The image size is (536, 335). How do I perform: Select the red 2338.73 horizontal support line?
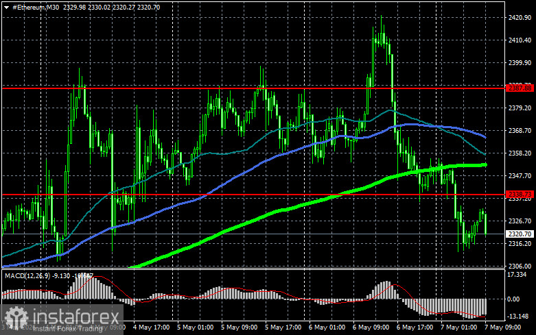point(253,195)
